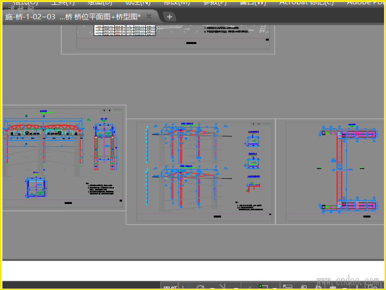Viewport: 386px width, 290px height.
Task: Select the white data table in top sheet
Action: (x=125, y=30)
